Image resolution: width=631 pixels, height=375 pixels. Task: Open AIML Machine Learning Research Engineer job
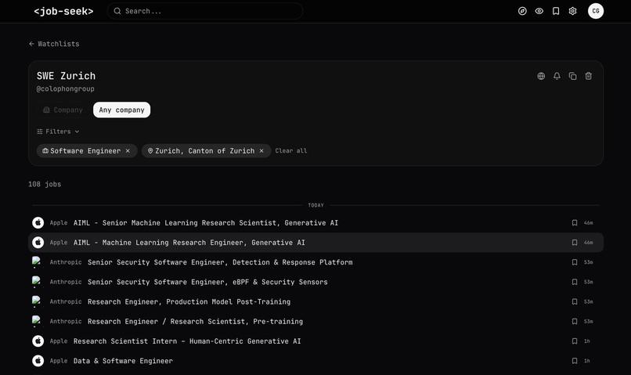point(316,243)
